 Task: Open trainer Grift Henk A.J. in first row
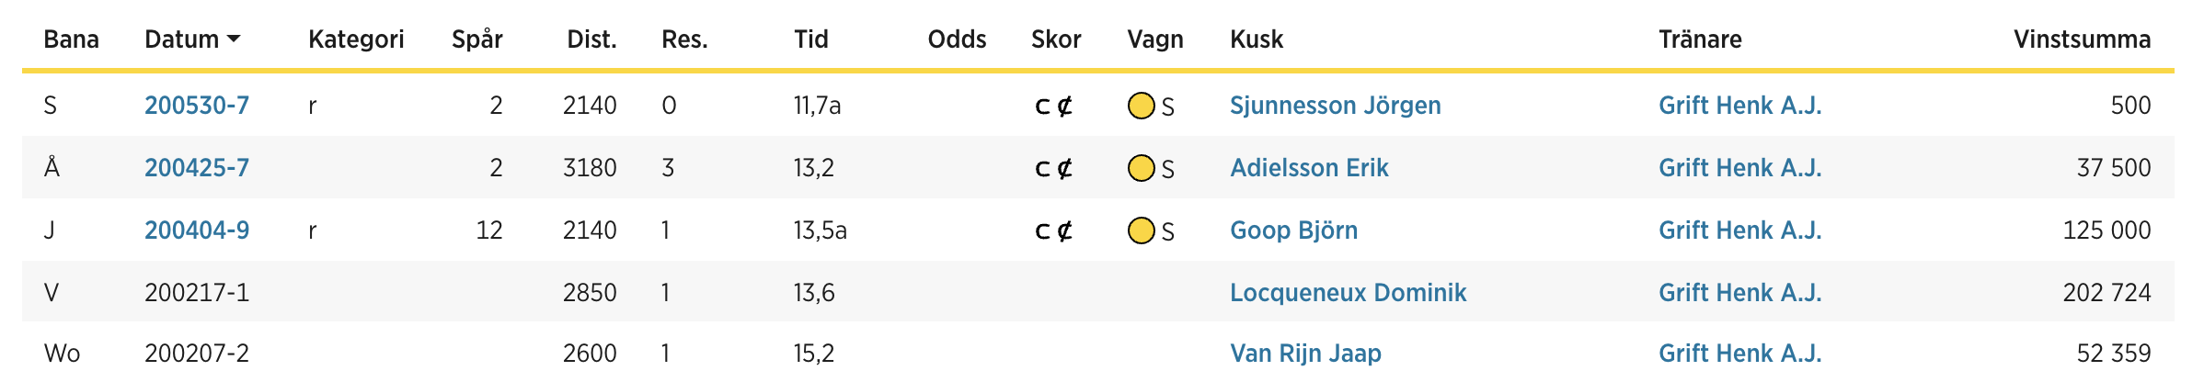1739,106
